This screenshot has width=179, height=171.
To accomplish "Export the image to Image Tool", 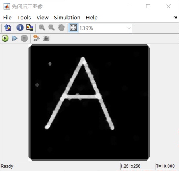I will point(8,28).
